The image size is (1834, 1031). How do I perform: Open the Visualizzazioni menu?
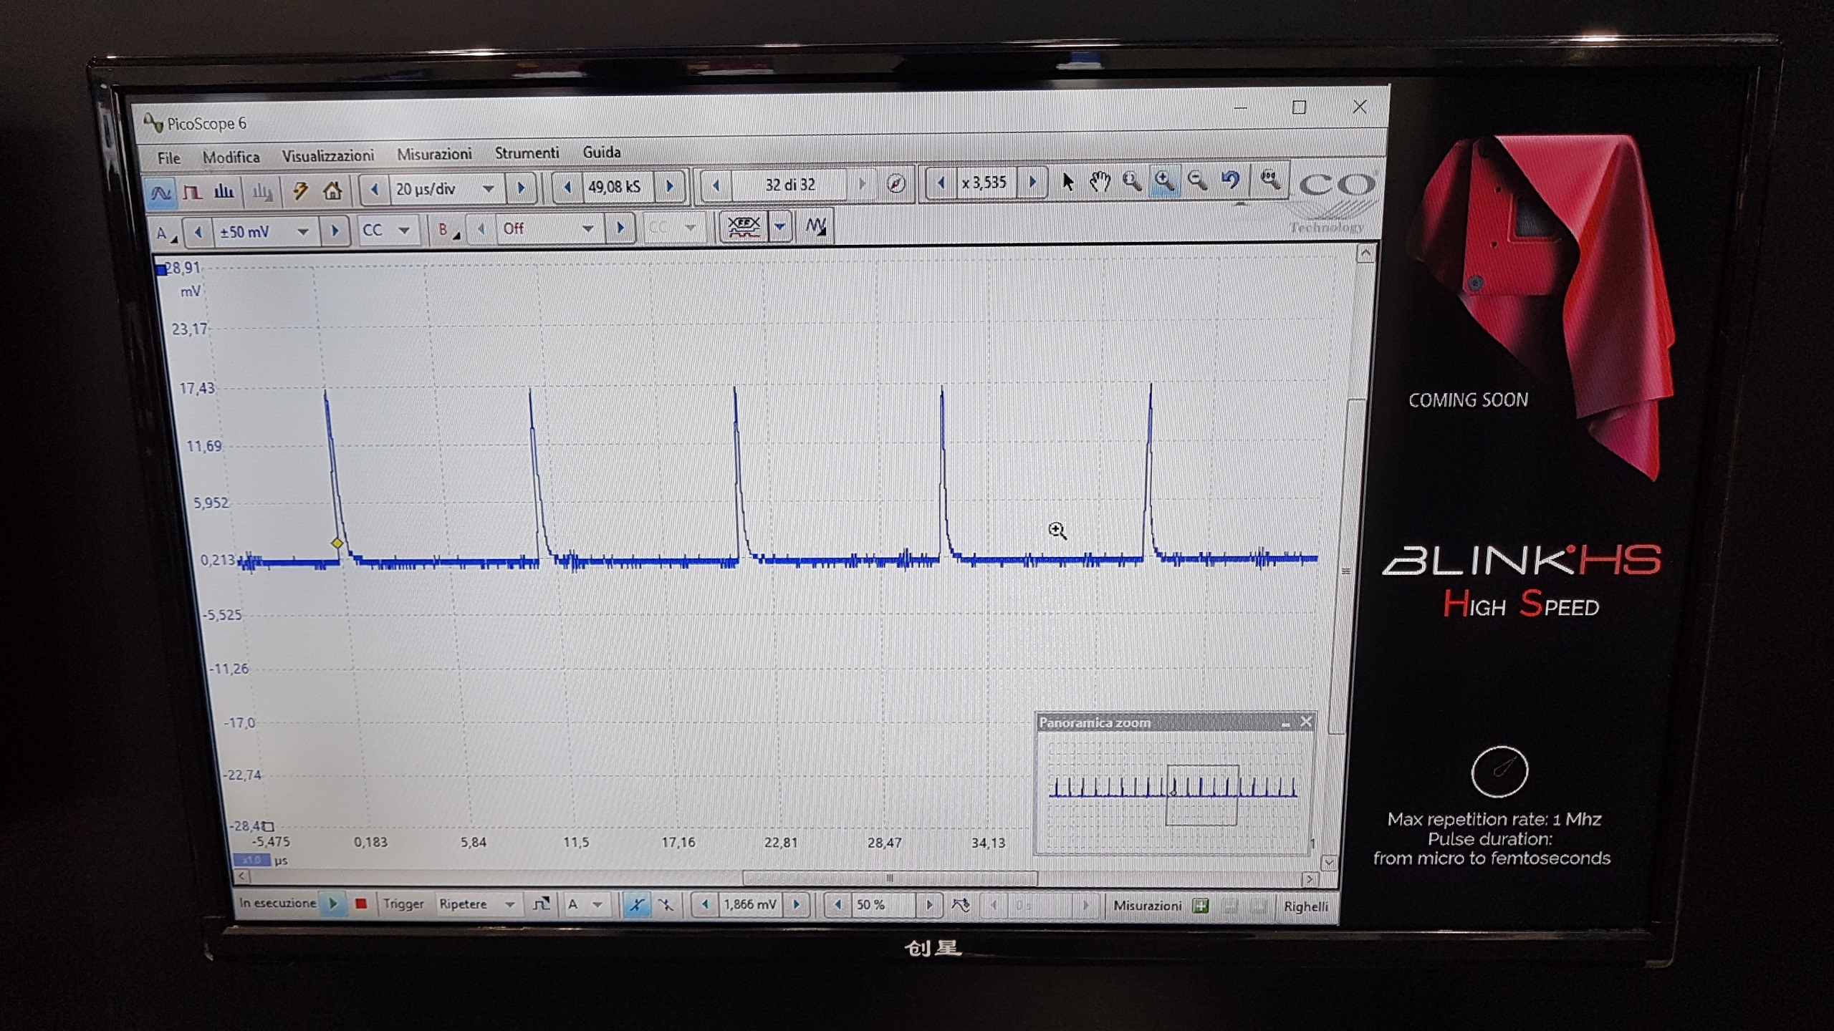(328, 155)
